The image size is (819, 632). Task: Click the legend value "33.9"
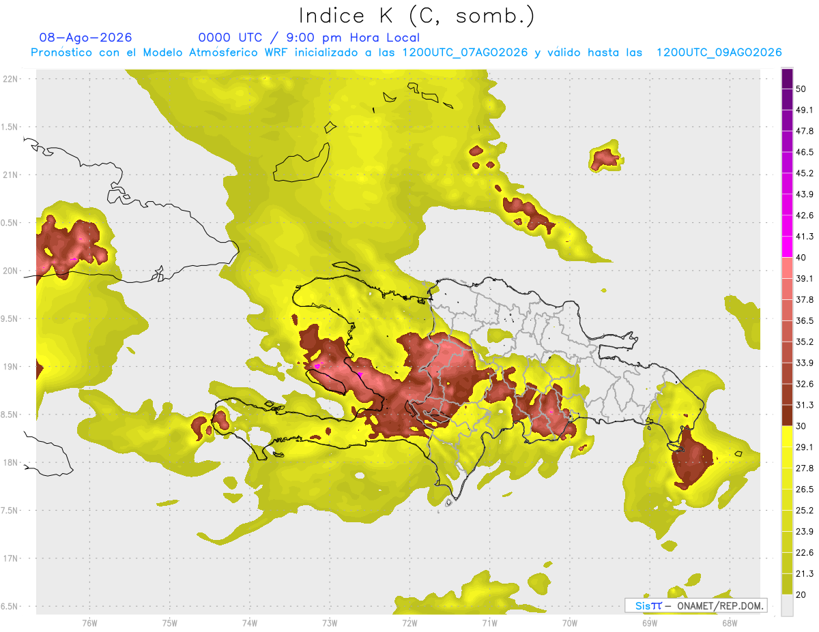[x=804, y=363]
